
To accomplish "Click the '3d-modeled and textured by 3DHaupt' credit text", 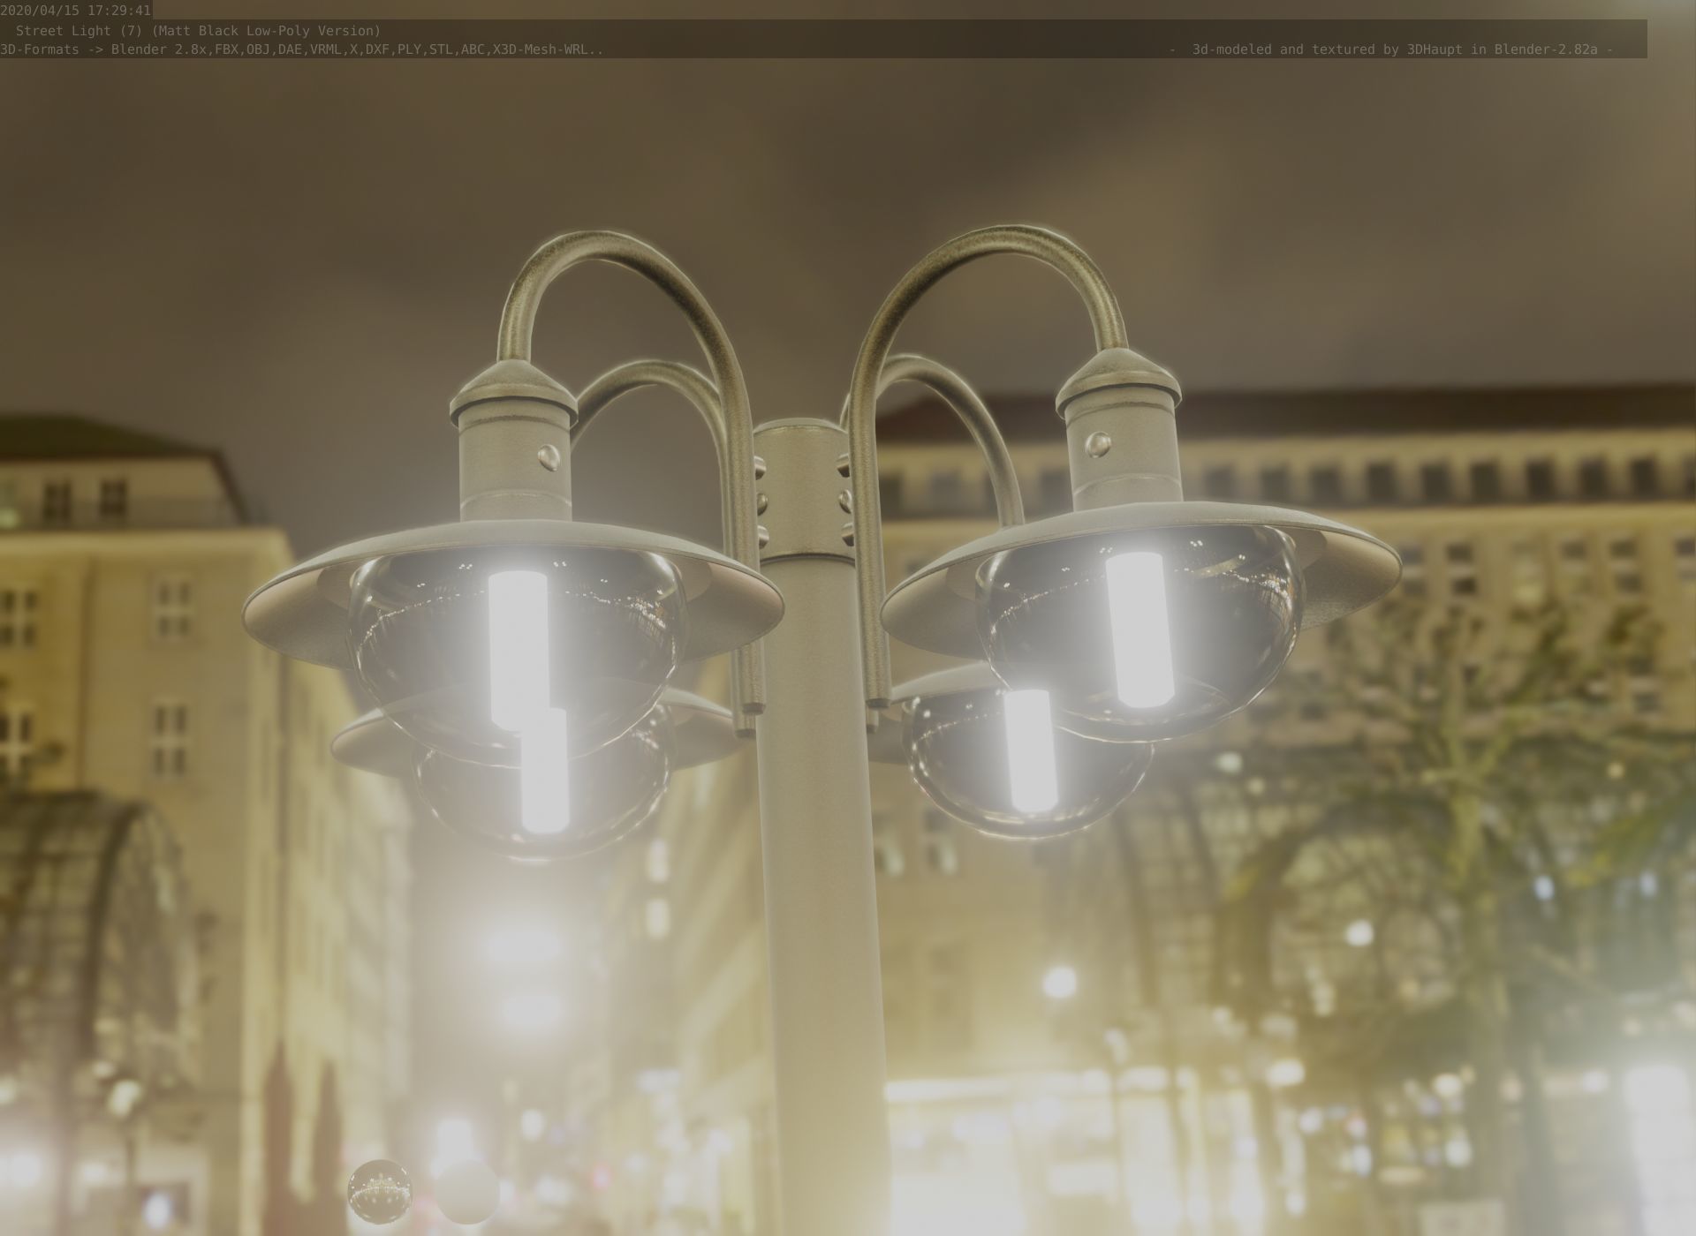I will [x=1403, y=49].
